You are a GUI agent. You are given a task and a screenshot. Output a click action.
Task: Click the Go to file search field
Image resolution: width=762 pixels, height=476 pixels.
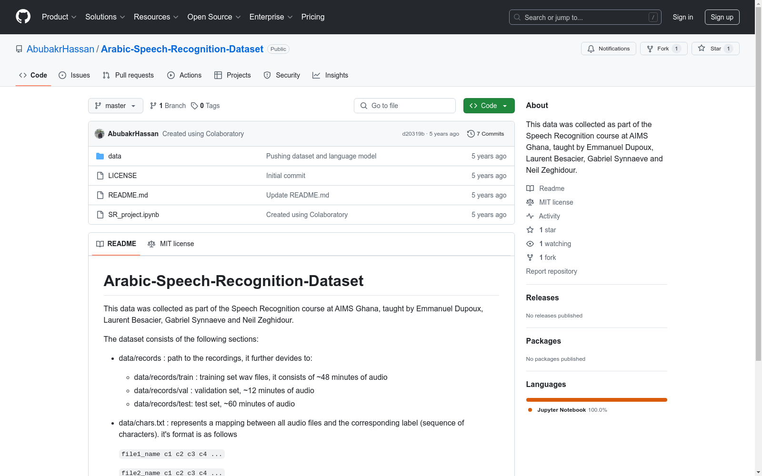(405, 106)
